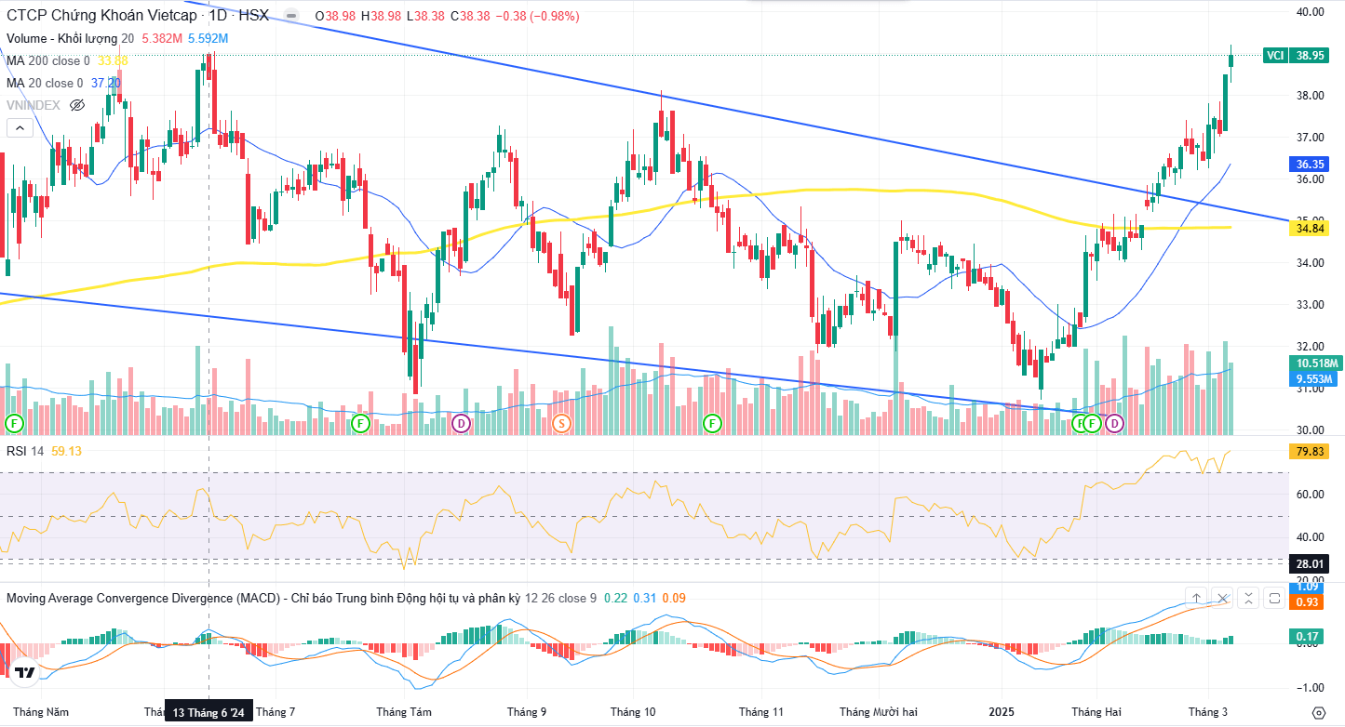Image resolution: width=1345 pixels, height=727 pixels.
Task: Collapse the indicator legend with the chevron button
Action: (x=19, y=127)
